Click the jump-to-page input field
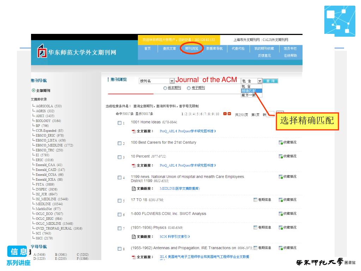The image size is (361, 271). pyautogui.click(x=270, y=114)
